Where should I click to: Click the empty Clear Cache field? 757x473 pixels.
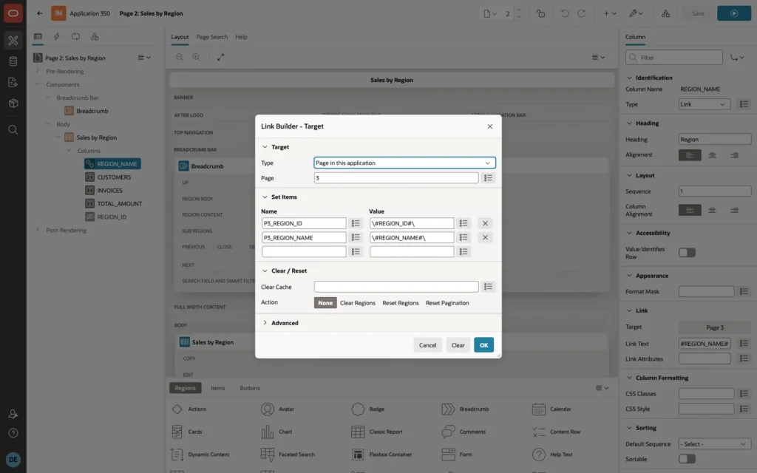point(396,287)
